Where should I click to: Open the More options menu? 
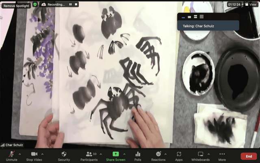(222, 156)
